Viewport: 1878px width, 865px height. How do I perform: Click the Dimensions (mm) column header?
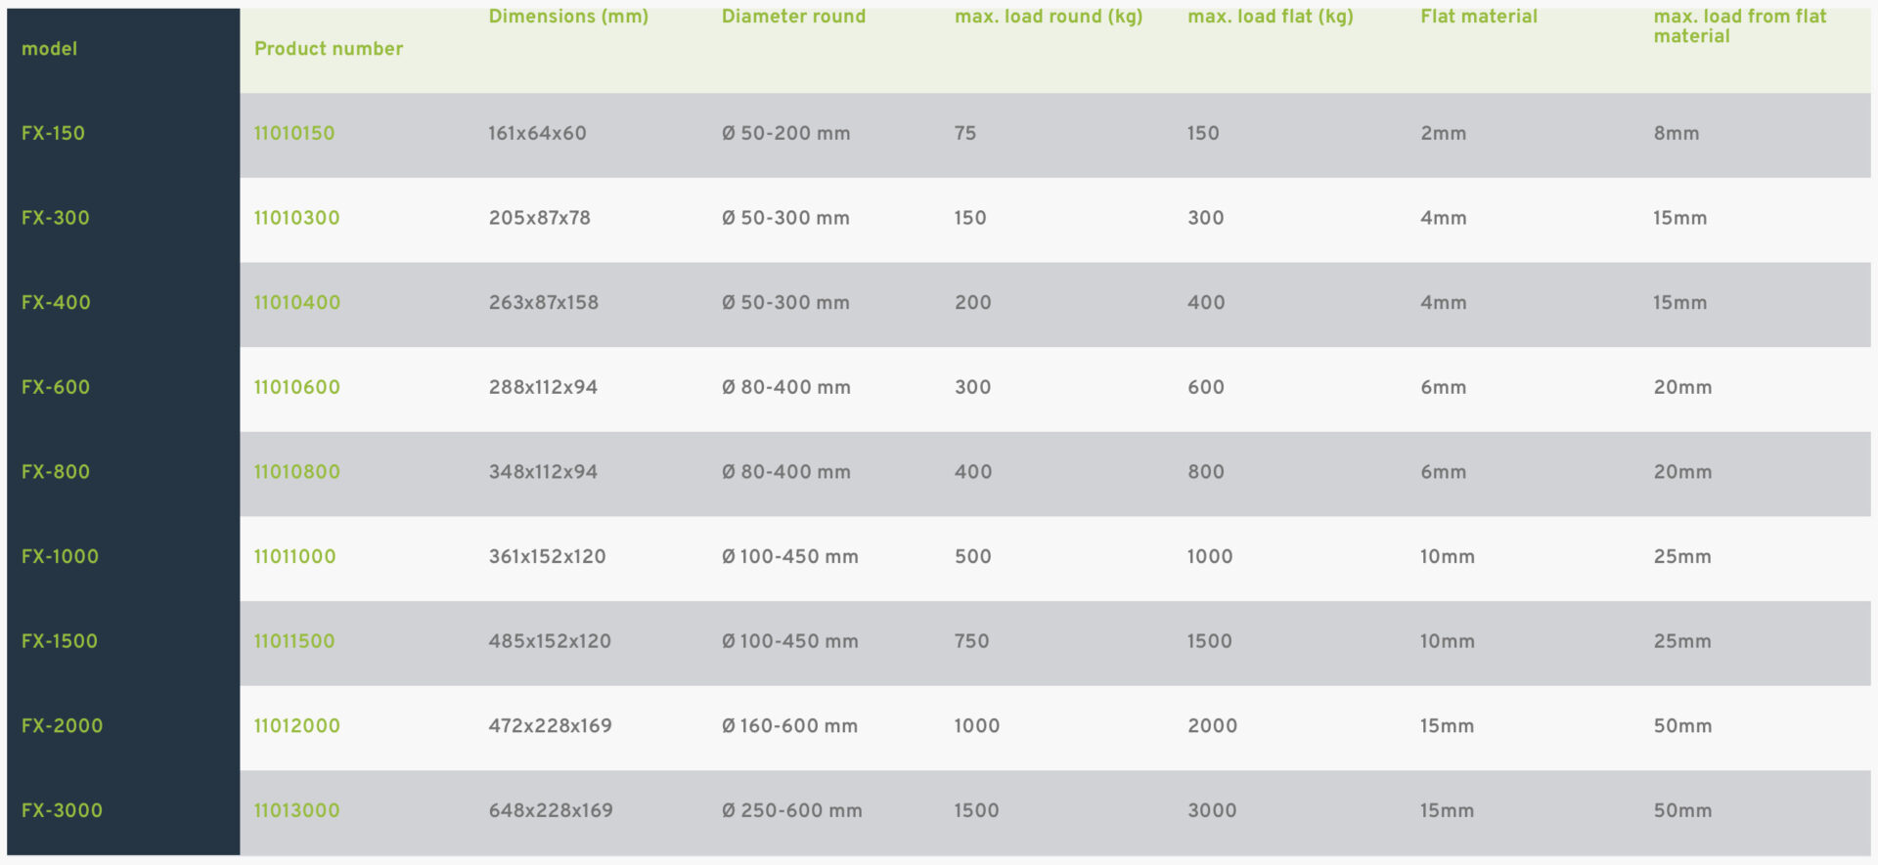click(568, 17)
